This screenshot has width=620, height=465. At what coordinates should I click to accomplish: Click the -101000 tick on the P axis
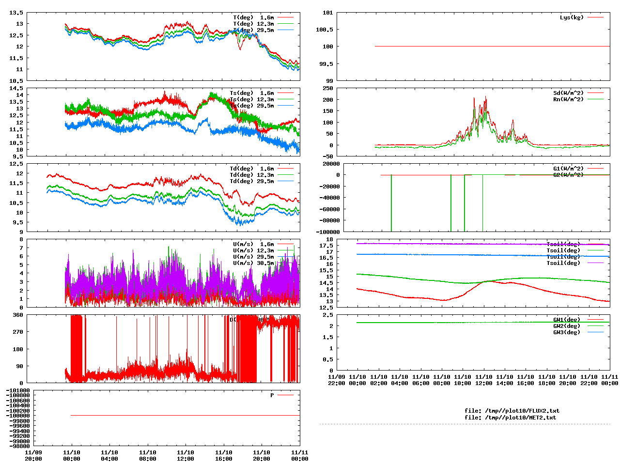(18, 390)
